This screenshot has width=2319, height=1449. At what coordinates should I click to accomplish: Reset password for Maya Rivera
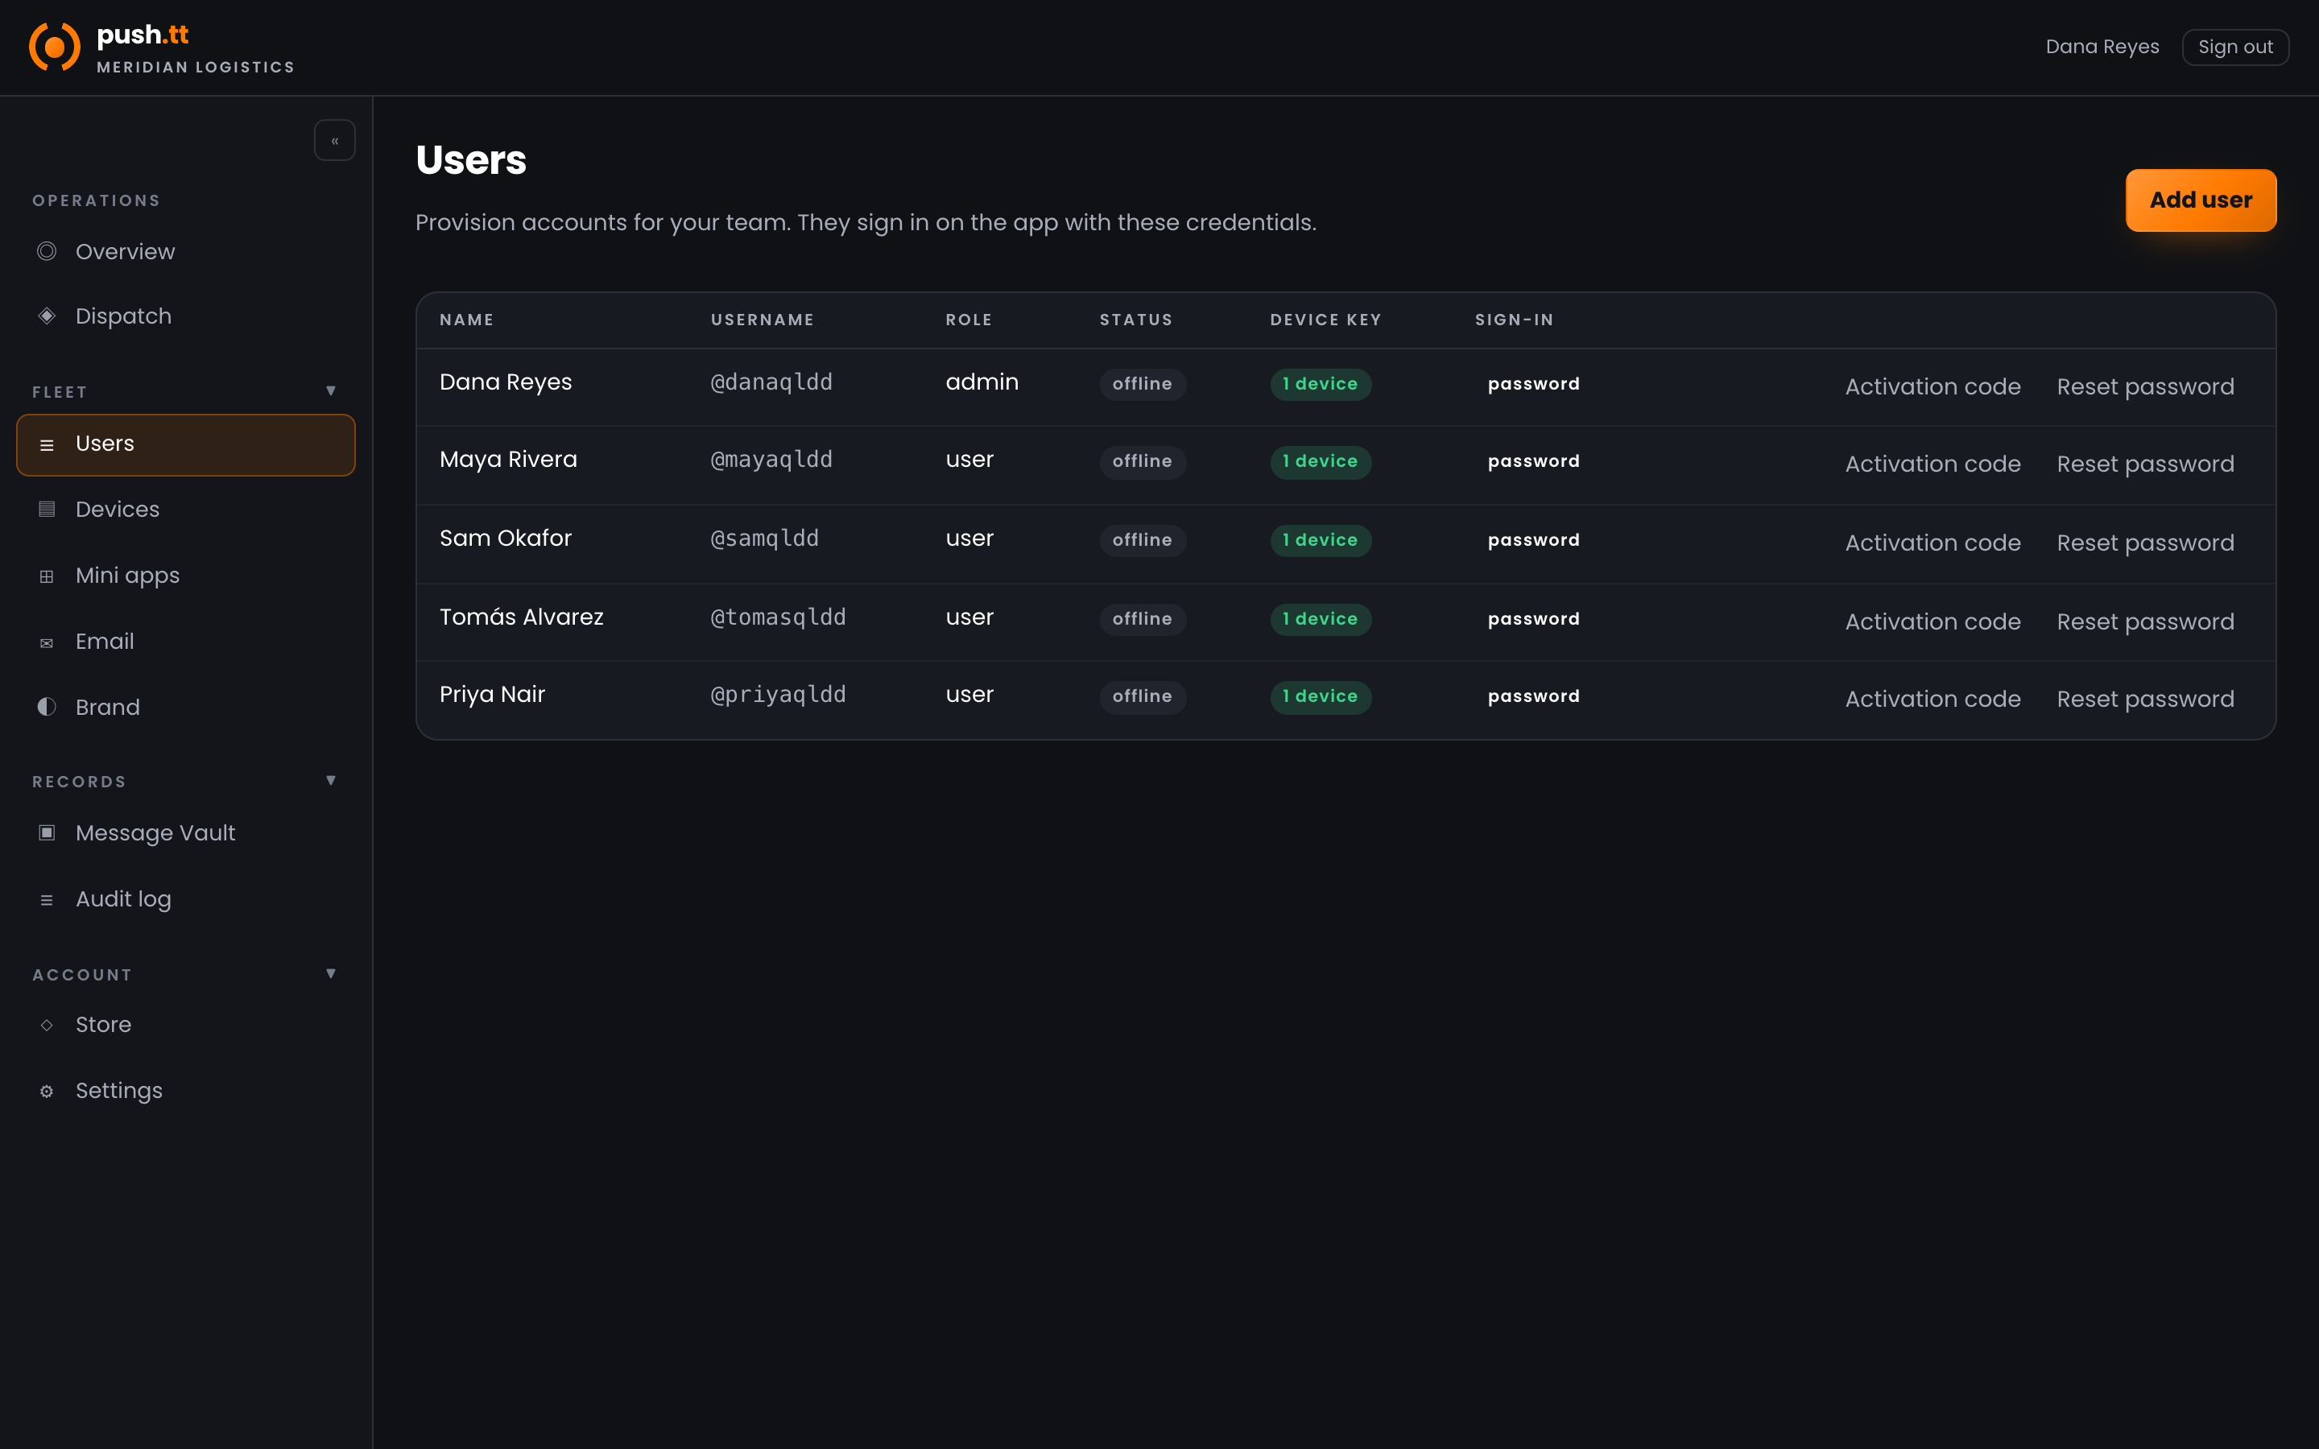tap(2144, 464)
